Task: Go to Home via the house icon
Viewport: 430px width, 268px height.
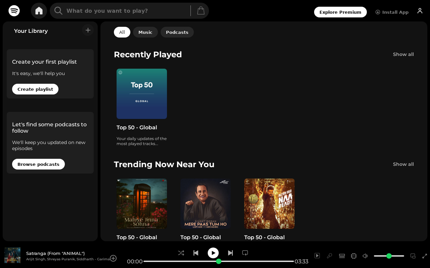Action: [39, 11]
